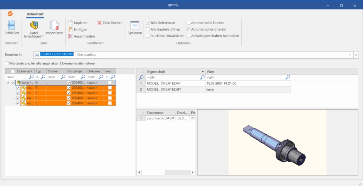Click the Ausschneiden scissors icon
Viewport: 363px width, 186px height.
(71, 36)
